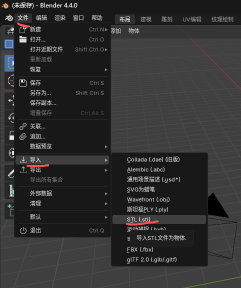241x288 pixels.
Task: Click the paperclip icon beside 追加
Action: [x=23, y=136]
